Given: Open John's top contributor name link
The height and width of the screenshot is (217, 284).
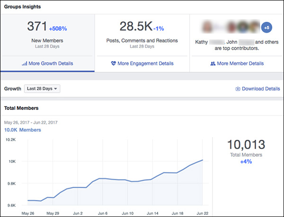Looking at the screenshot, I should [231, 42].
